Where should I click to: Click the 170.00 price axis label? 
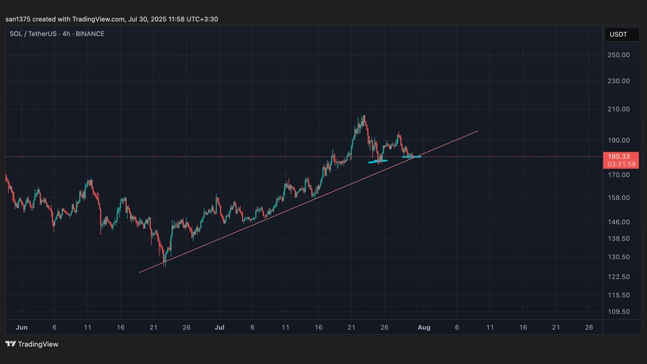tap(619, 175)
